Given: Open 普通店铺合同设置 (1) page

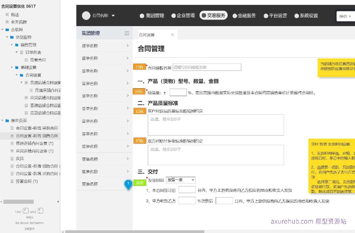Looking at the screenshot, I should tap(35, 143).
